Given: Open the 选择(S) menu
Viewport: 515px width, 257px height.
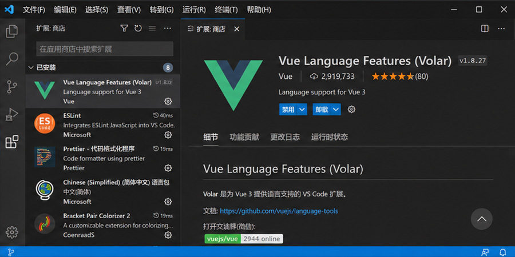Looking at the screenshot, I should 97,10.
